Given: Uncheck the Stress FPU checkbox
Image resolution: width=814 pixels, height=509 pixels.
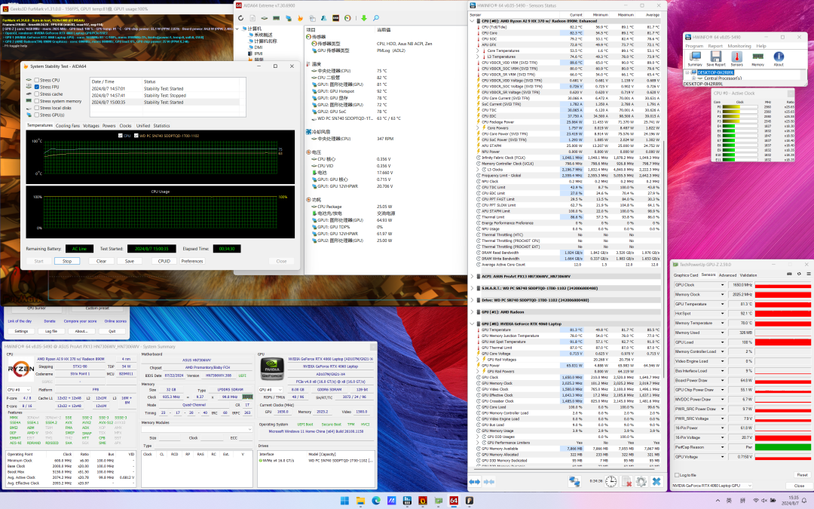Looking at the screenshot, I should (36, 87).
